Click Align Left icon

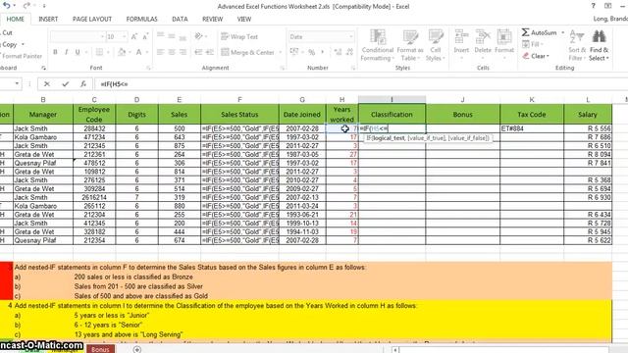[x=160, y=52]
